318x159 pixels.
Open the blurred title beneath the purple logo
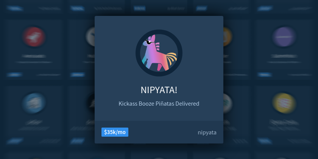(284, 56)
